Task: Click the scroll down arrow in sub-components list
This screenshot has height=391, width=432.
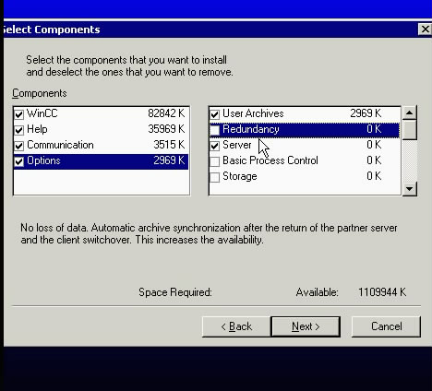Action: click(410, 188)
